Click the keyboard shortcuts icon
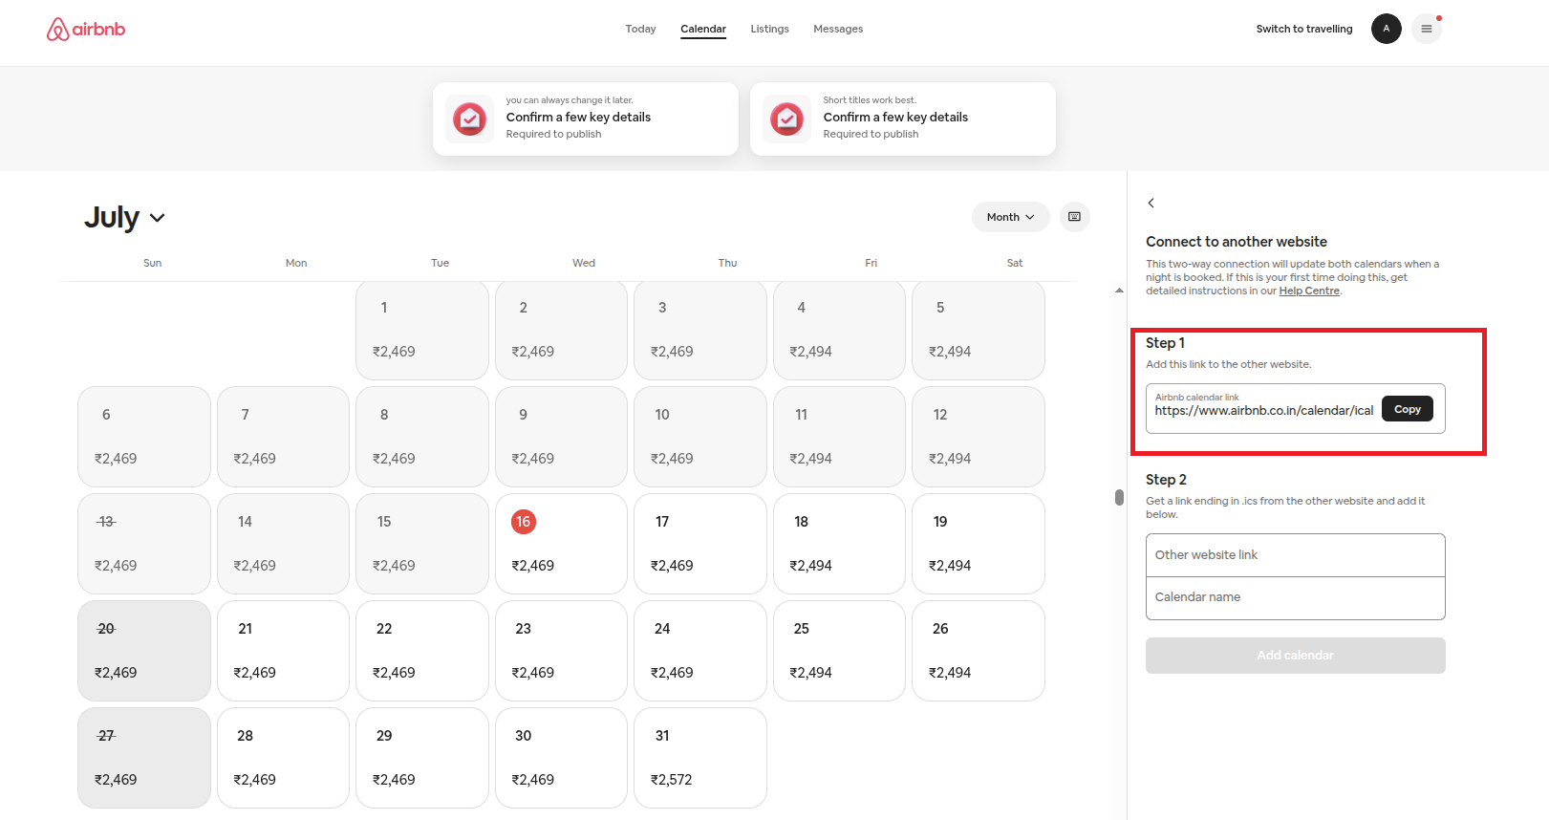1549x820 pixels. click(x=1074, y=217)
